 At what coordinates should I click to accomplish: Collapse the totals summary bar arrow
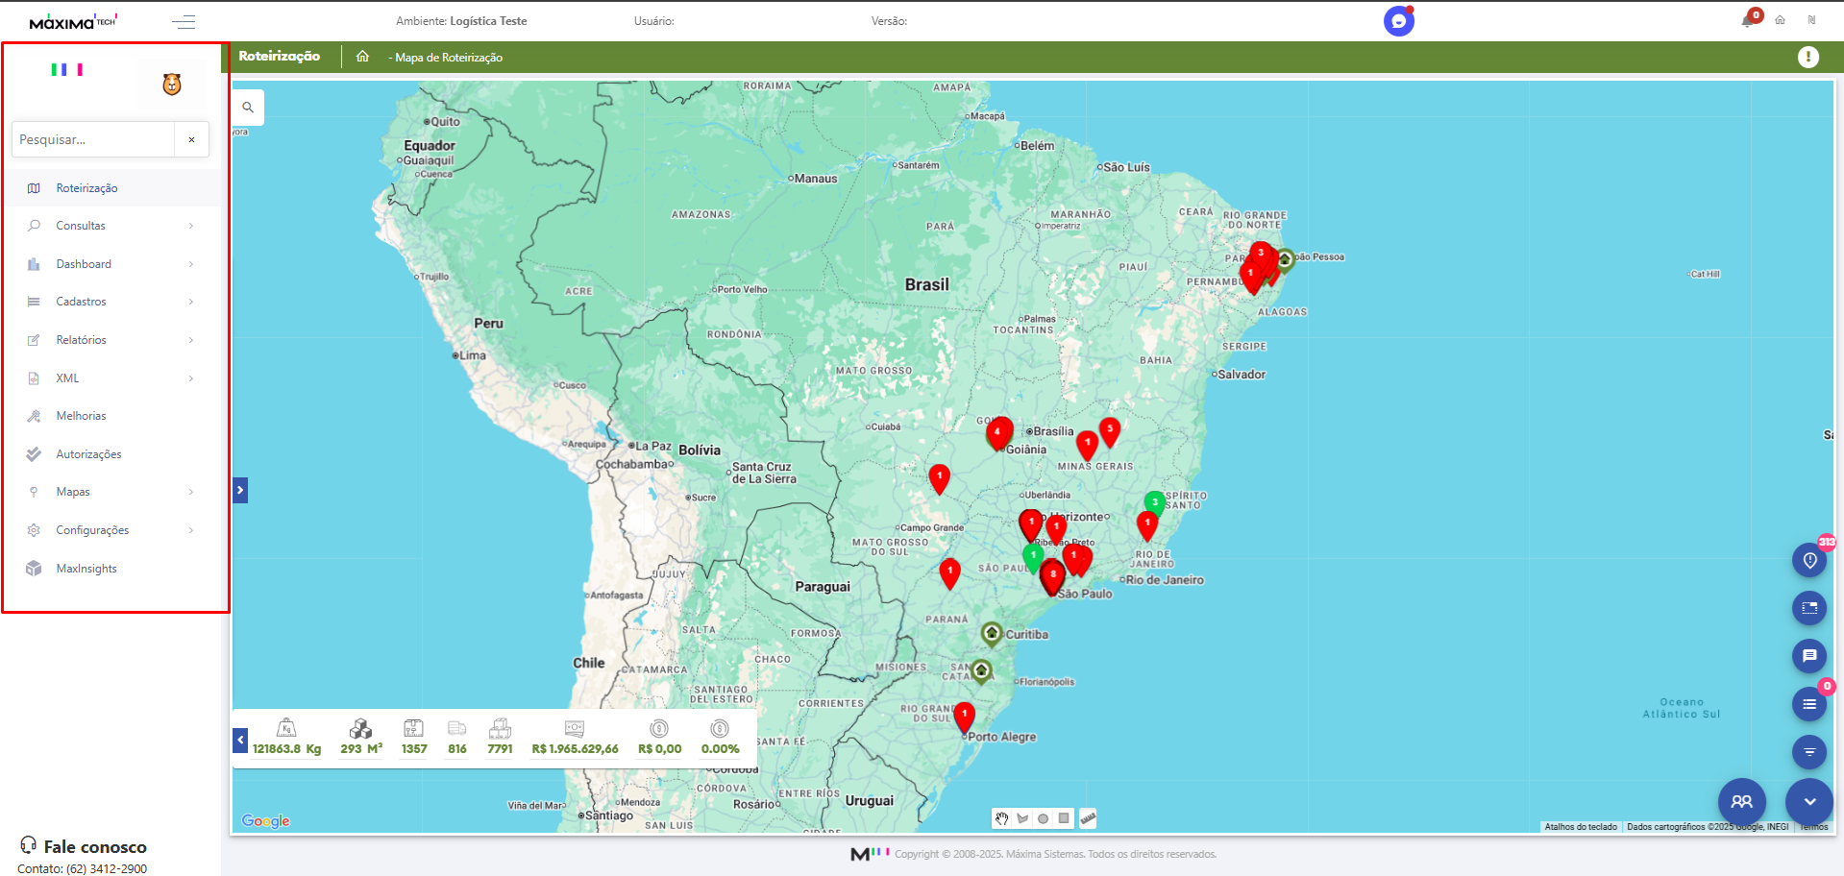pyautogui.click(x=240, y=740)
